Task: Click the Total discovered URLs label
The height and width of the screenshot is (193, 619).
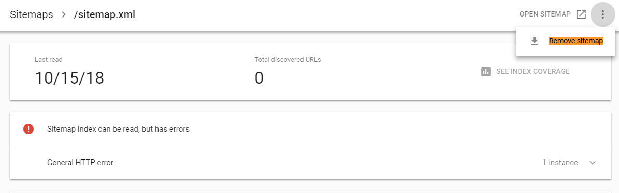Action: click(x=288, y=60)
